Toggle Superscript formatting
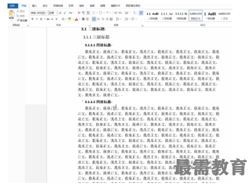 [x=56, y=19]
